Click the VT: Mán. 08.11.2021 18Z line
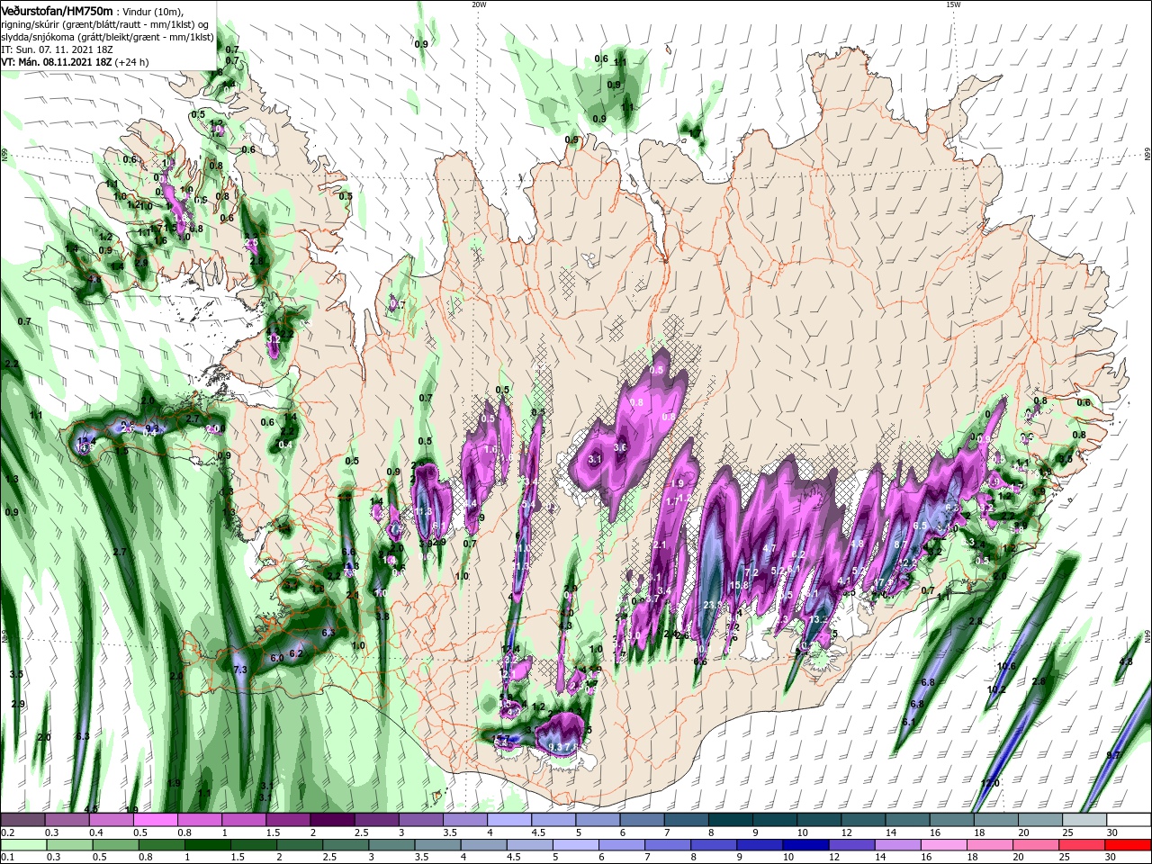1152x864 pixels. click(75, 62)
